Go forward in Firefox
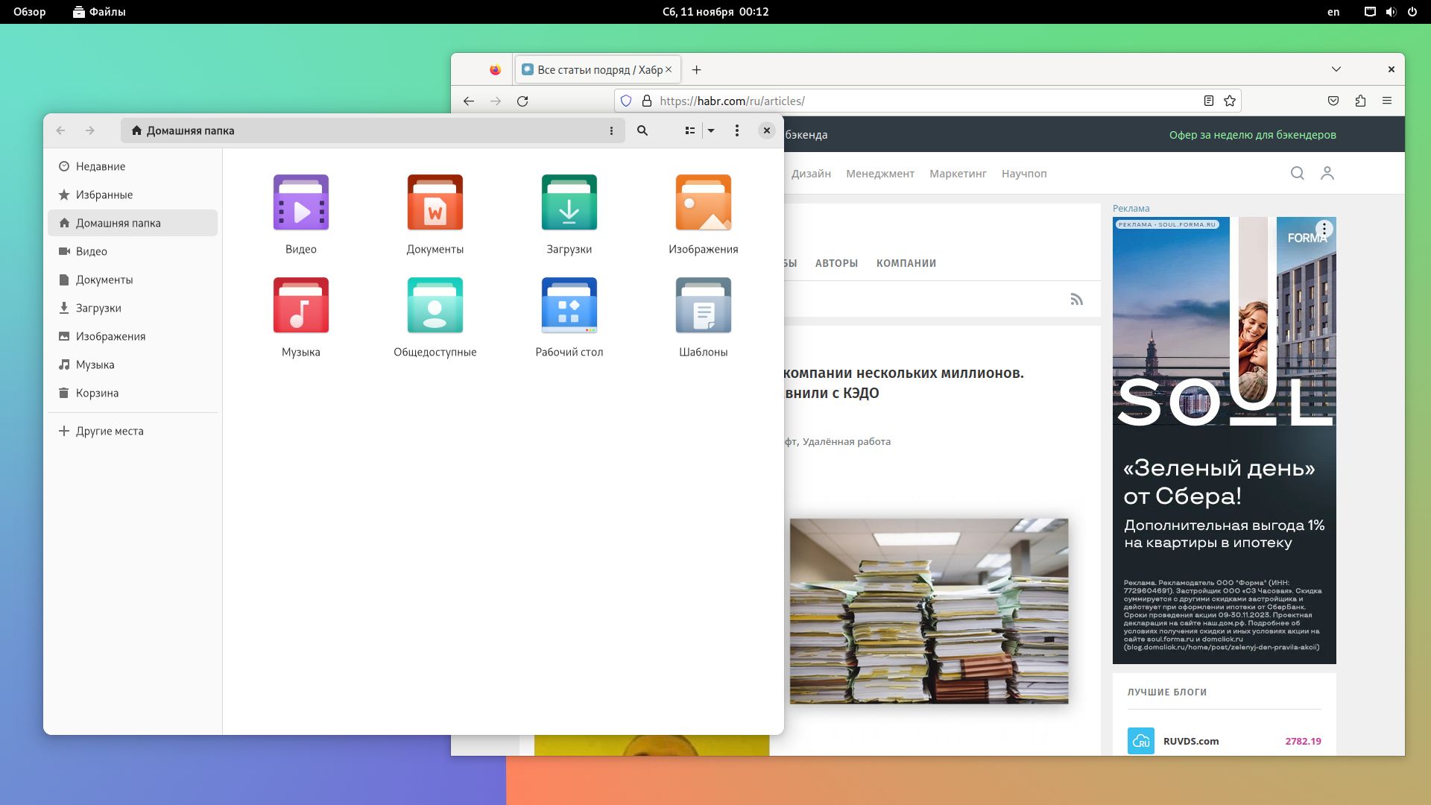Viewport: 1431px width, 805px height. pyautogui.click(x=496, y=101)
